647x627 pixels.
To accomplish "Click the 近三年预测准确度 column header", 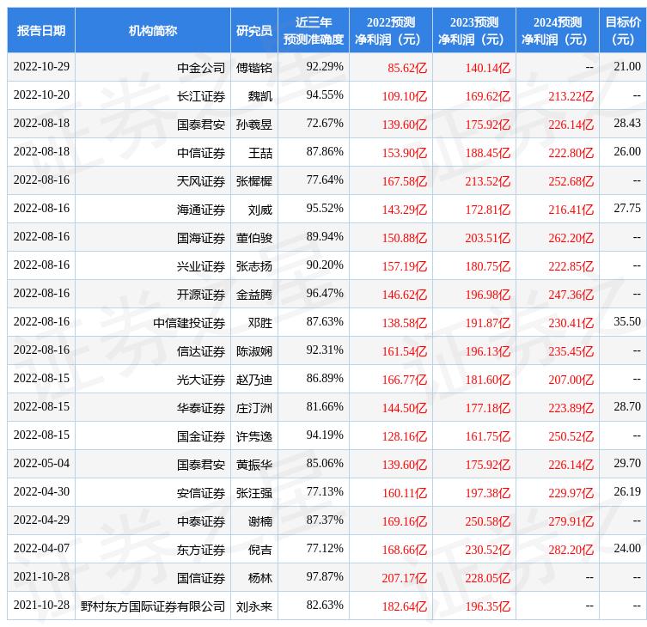I will [x=314, y=31].
